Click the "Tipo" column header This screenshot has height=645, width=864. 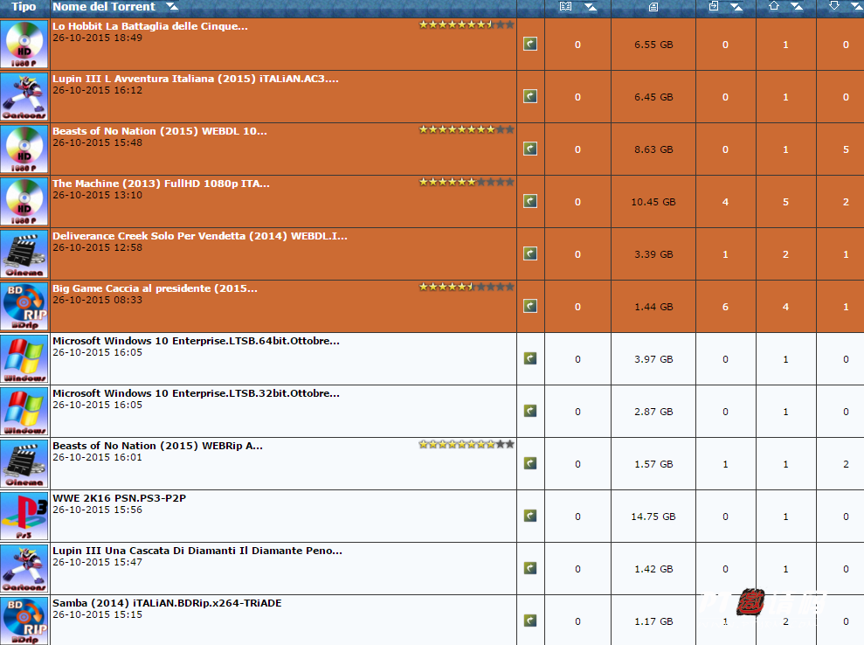[24, 7]
